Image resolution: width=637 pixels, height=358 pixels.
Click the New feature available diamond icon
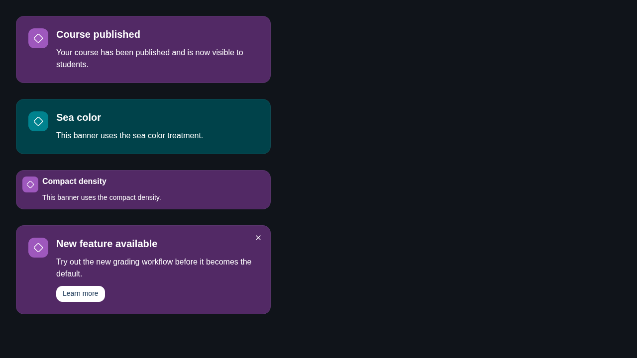(38, 248)
